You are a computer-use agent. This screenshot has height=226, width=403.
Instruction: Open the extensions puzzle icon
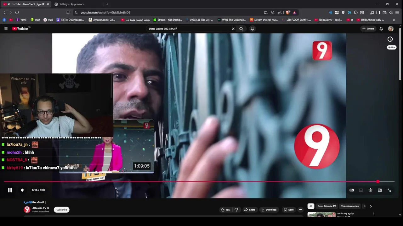[x=356, y=13]
